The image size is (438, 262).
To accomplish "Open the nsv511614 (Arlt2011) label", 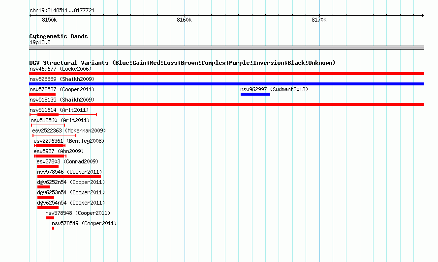I will (59, 110).
